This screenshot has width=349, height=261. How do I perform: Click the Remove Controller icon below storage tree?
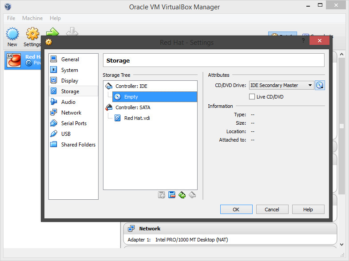click(x=172, y=195)
